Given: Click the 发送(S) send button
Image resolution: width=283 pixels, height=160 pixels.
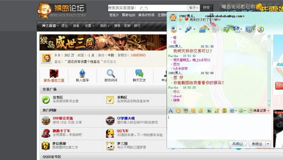Looking at the screenshot, I should [257, 144].
